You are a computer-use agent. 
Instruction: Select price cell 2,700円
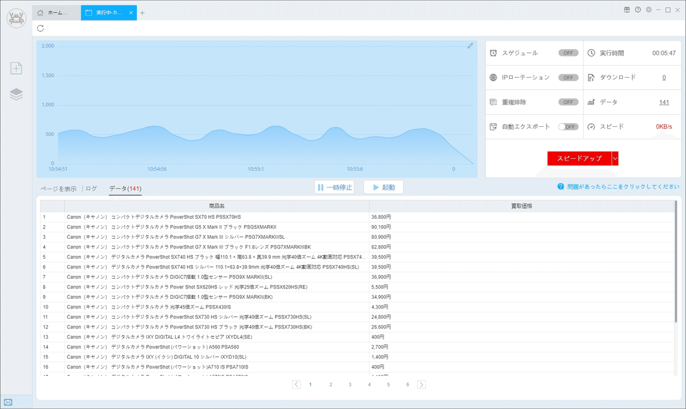[522, 347]
